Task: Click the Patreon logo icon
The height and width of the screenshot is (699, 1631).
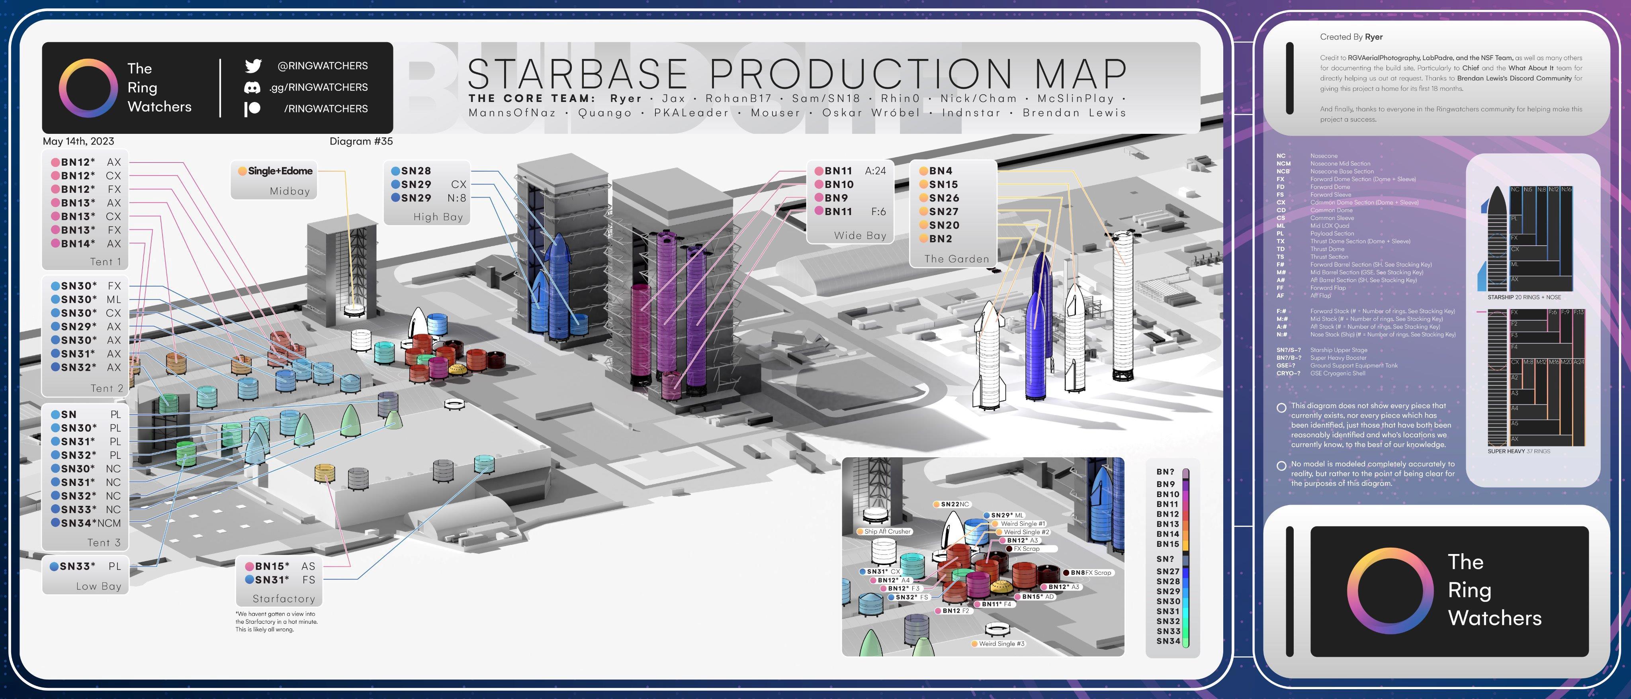Action: 252,109
